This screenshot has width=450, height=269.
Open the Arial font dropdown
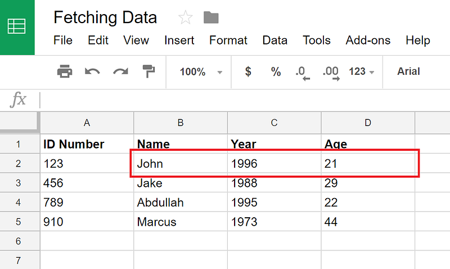[408, 71]
